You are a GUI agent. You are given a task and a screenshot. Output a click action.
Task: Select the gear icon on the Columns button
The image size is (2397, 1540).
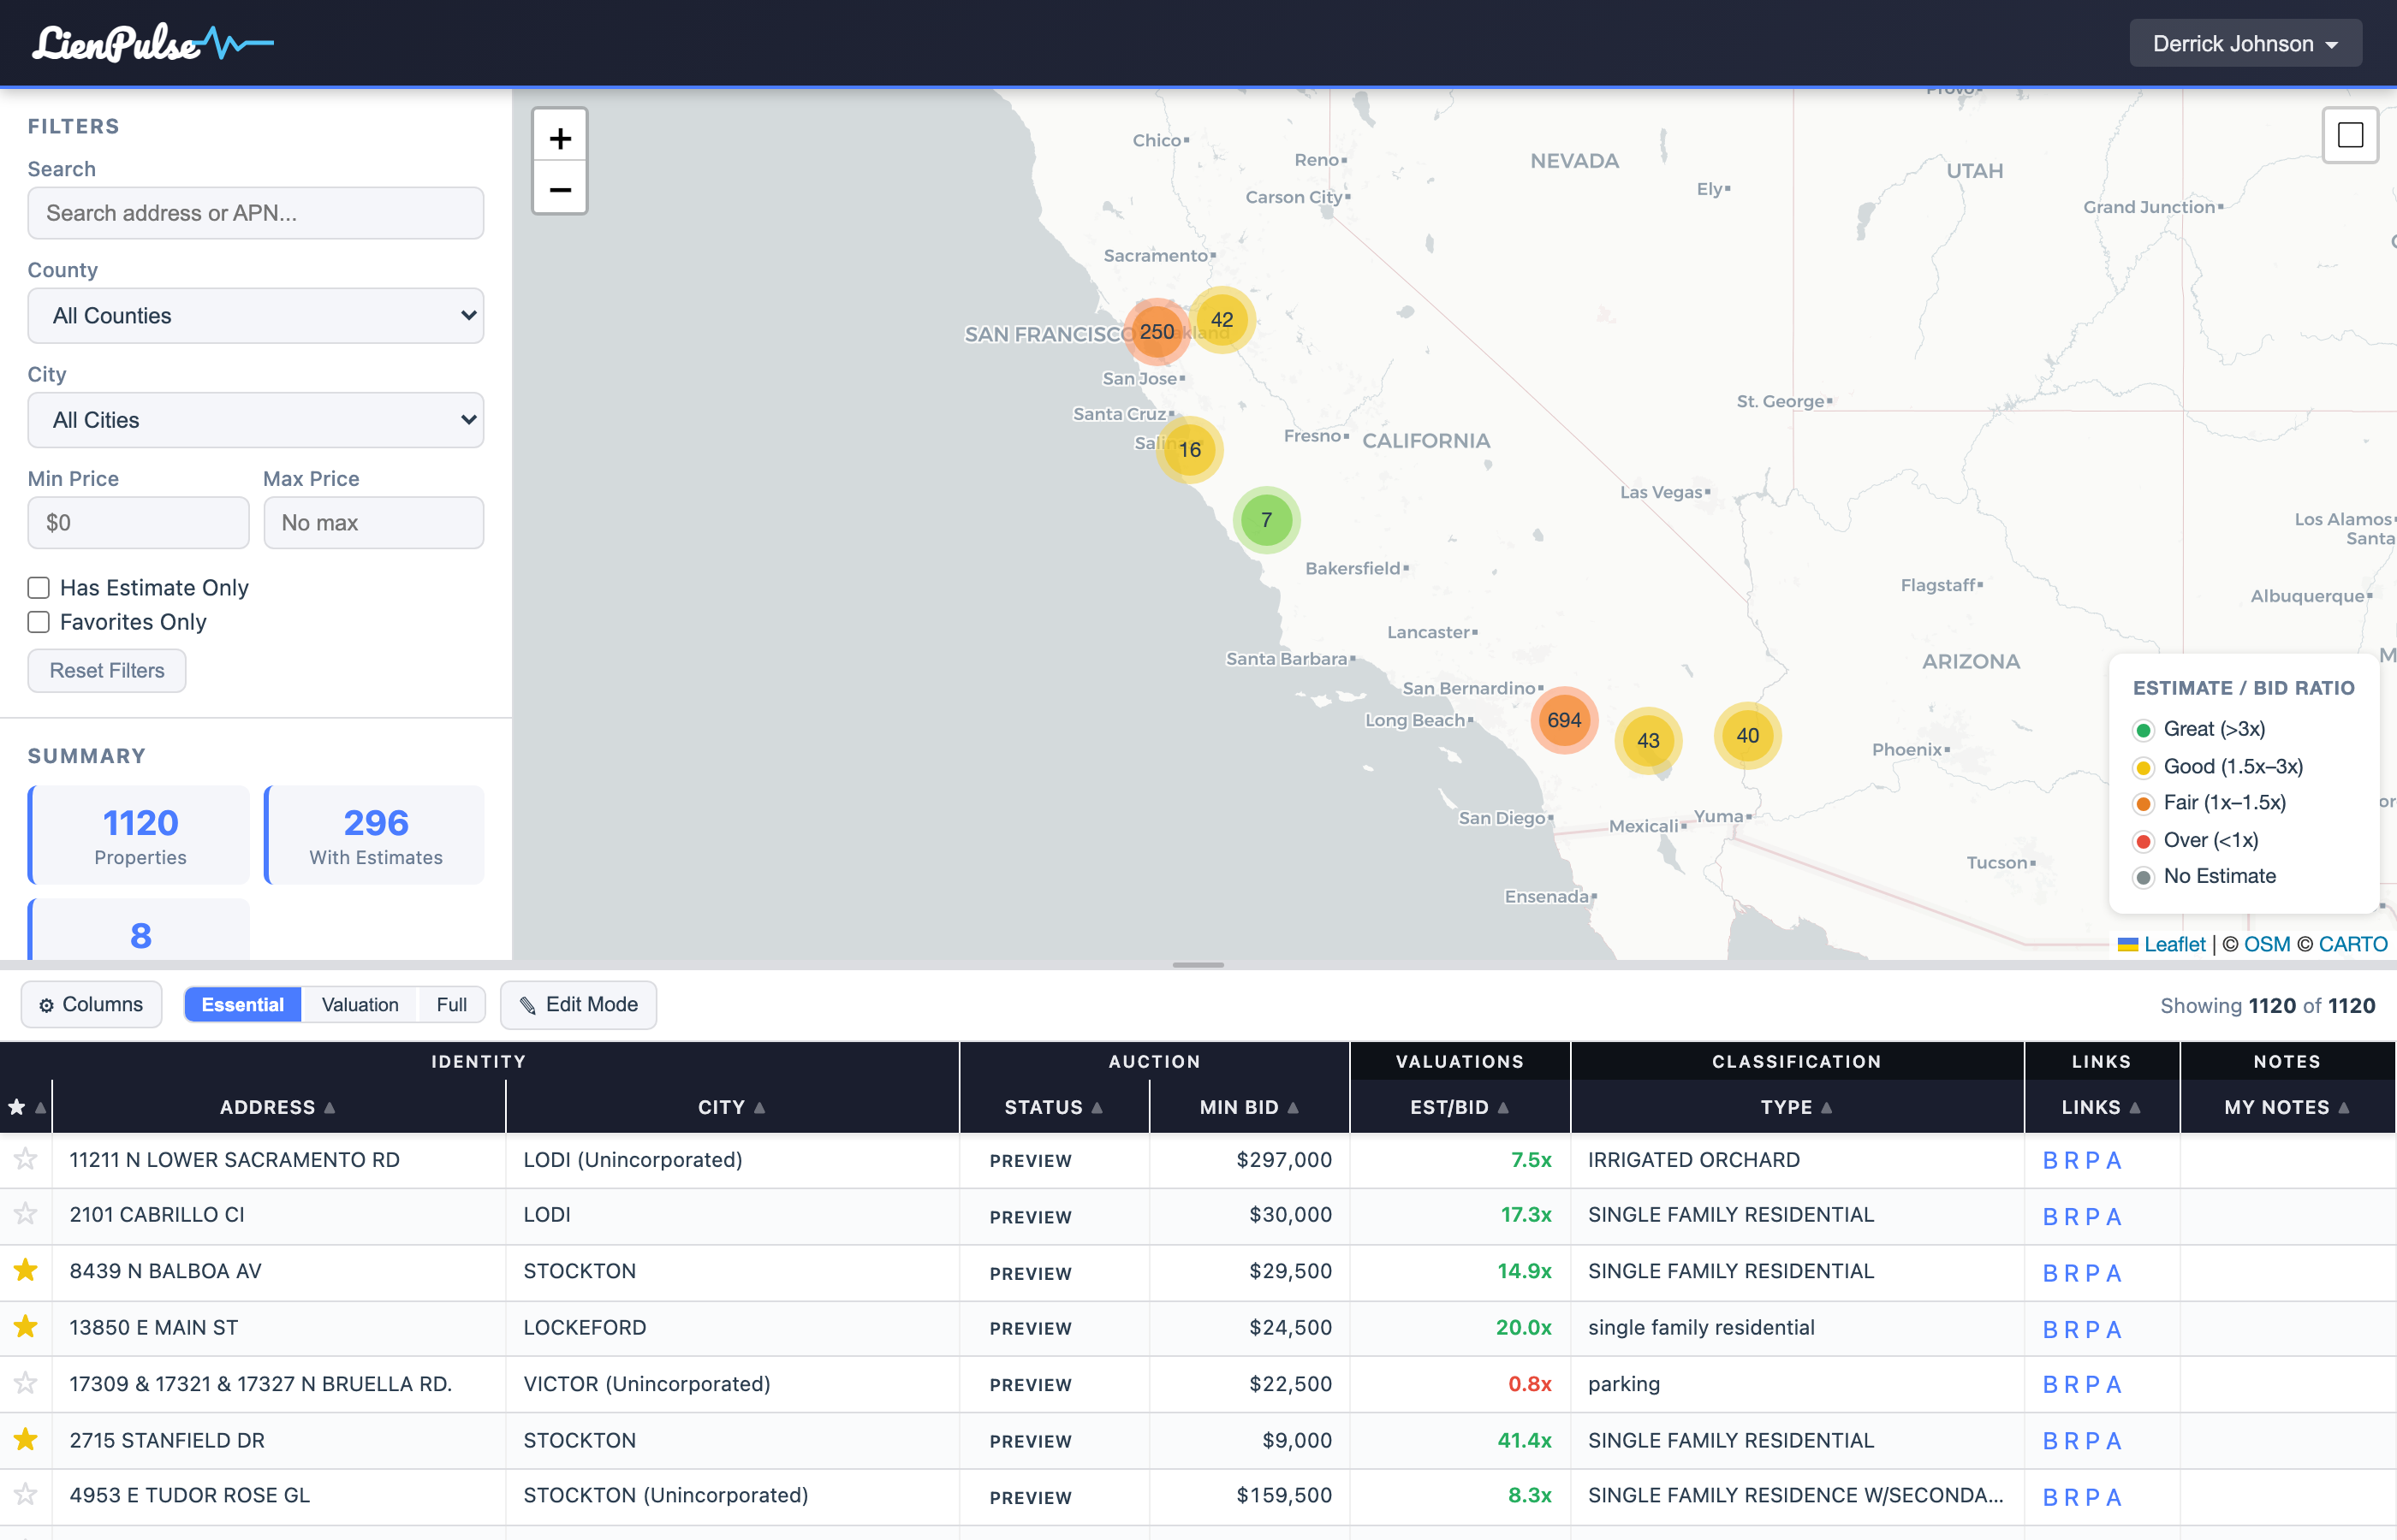[x=46, y=1005]
